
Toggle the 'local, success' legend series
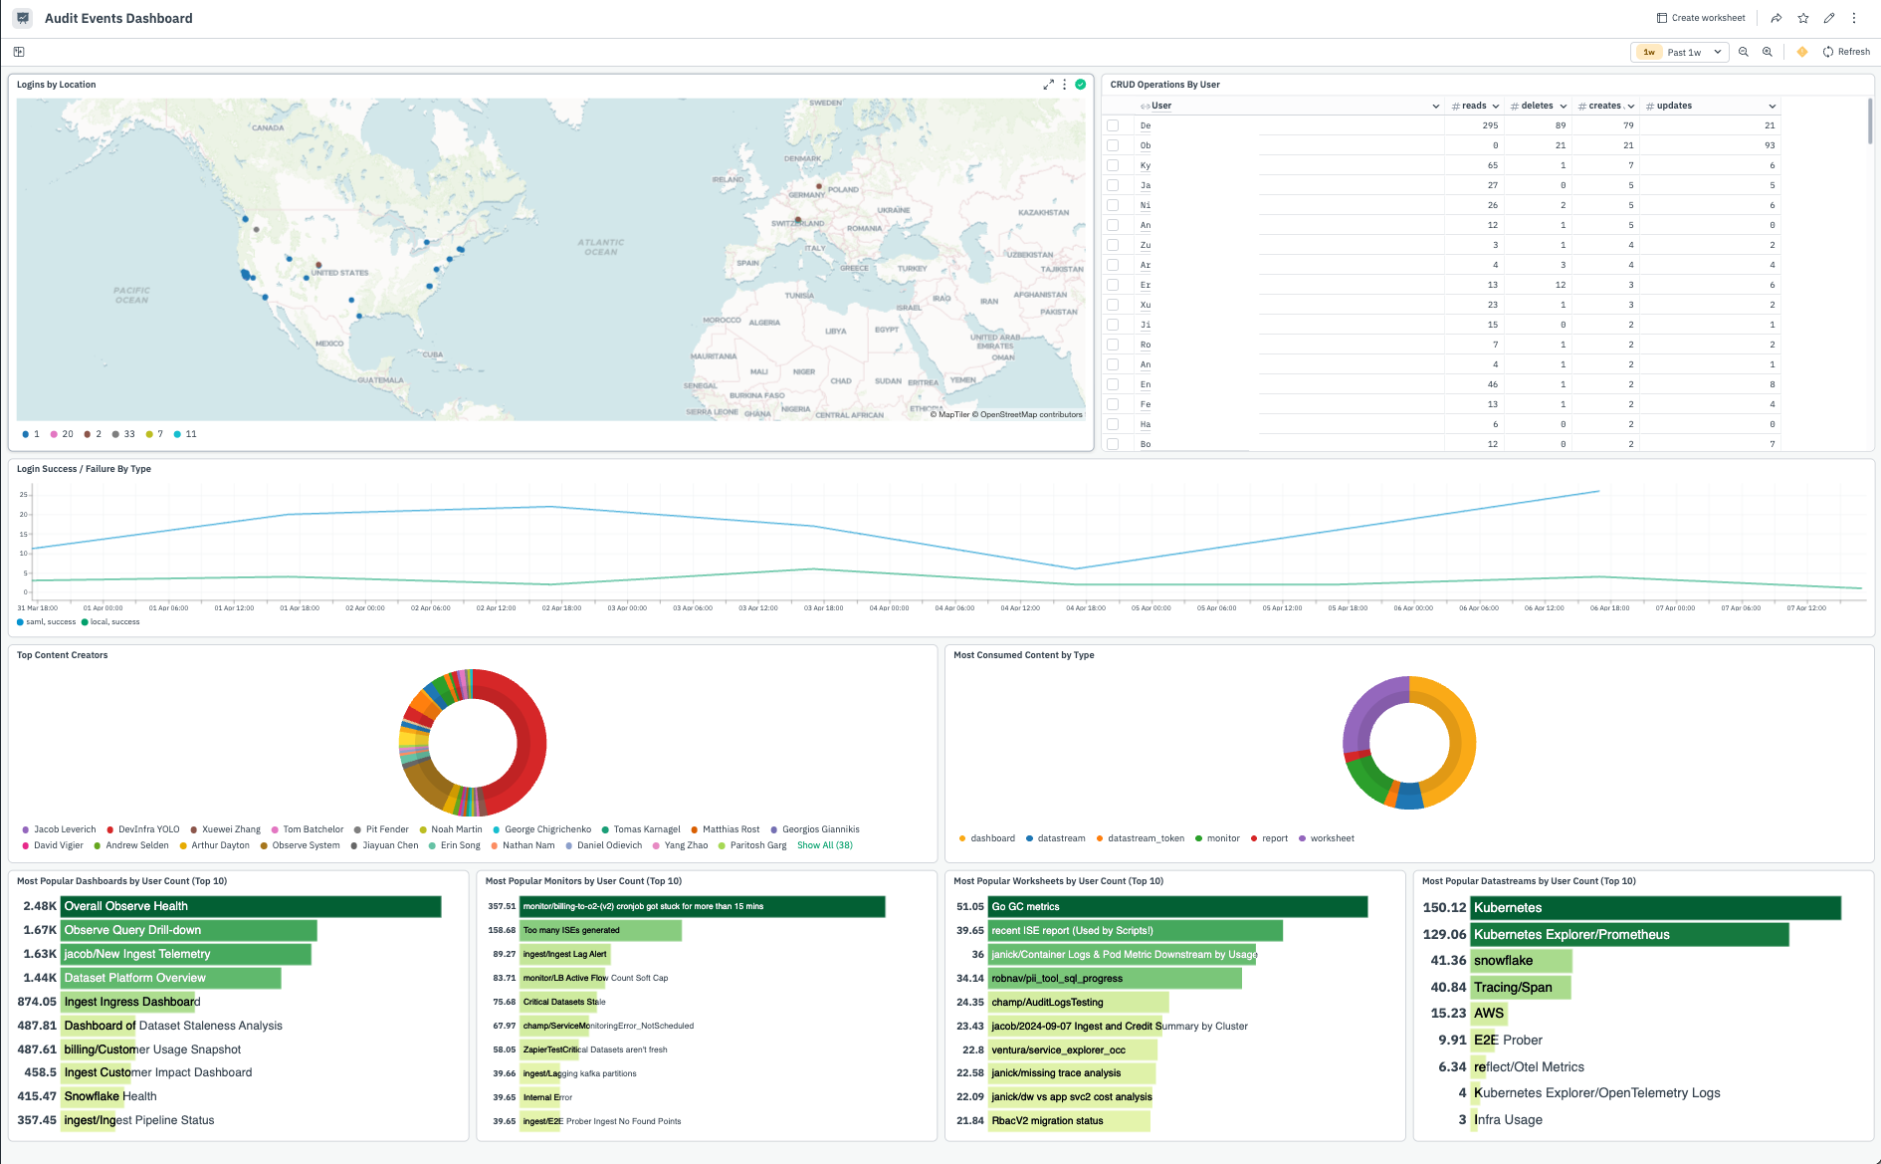(110, 622)
